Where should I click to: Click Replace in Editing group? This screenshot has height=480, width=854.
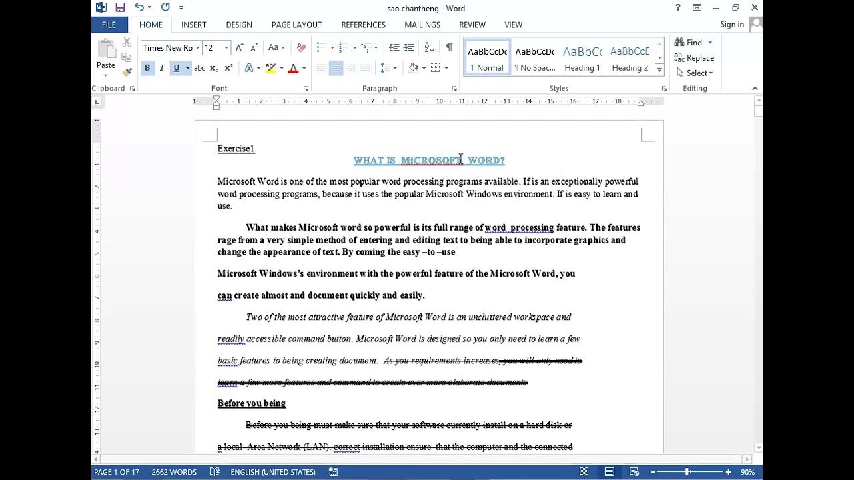tap(695, 58)
